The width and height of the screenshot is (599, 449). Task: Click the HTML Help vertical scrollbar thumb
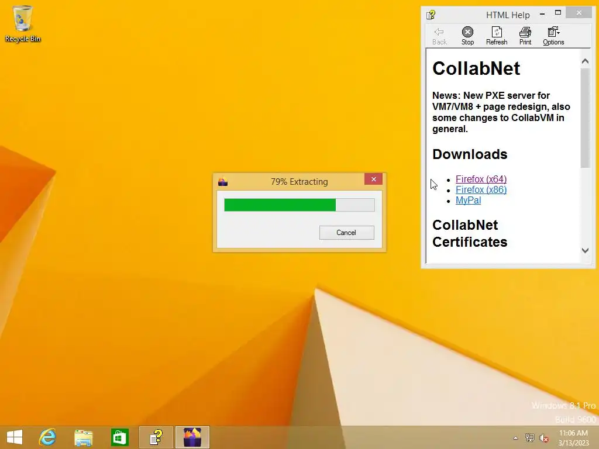(x=585, y=118)
